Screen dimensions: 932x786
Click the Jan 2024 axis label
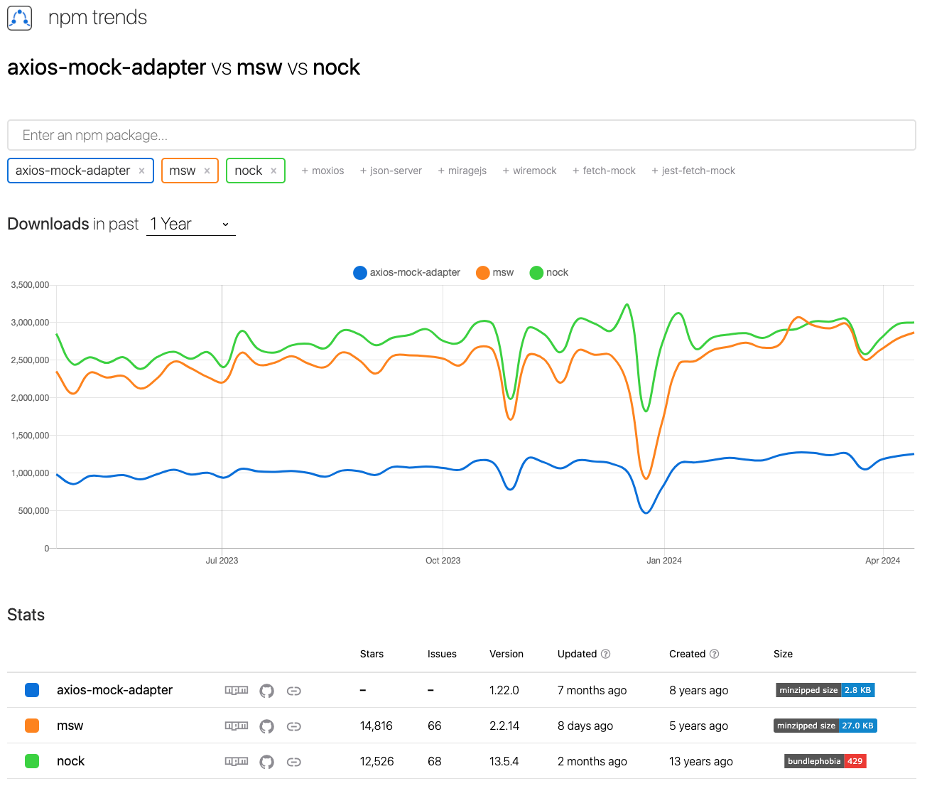(x=664, y=561)
